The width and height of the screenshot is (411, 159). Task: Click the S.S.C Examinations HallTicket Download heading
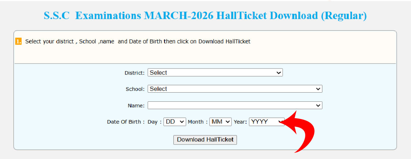coord(205,16)
